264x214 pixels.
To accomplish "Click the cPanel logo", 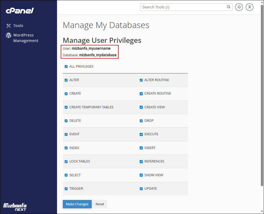I will 20,11.
